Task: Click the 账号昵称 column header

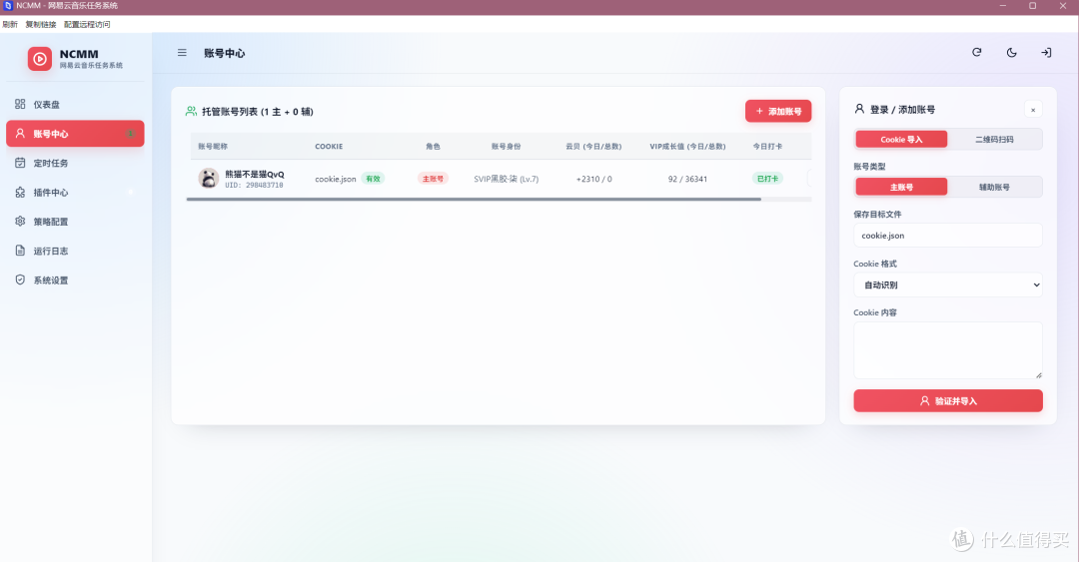Action: [213, 147]
